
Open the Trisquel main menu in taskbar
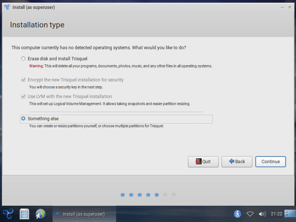[8, 214]
